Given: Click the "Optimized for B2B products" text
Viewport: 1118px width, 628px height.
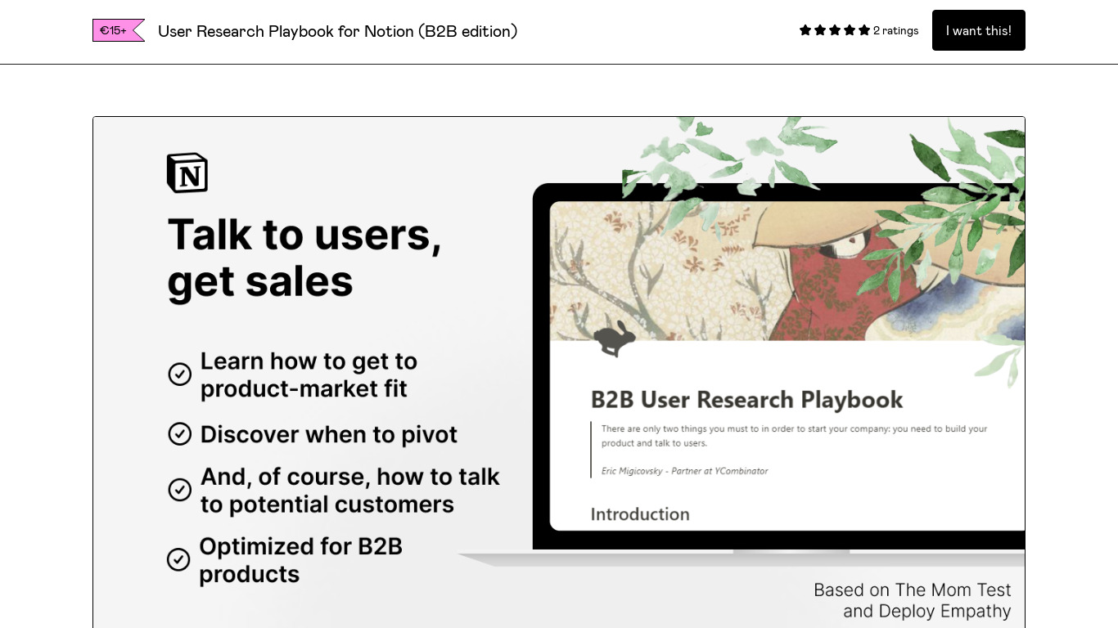Looking at the screenshot, I should pyautogui.click(x=300, y=559).
